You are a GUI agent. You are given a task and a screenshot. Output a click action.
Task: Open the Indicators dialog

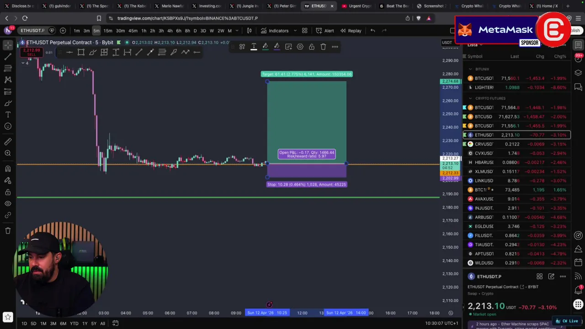(275, 31)
